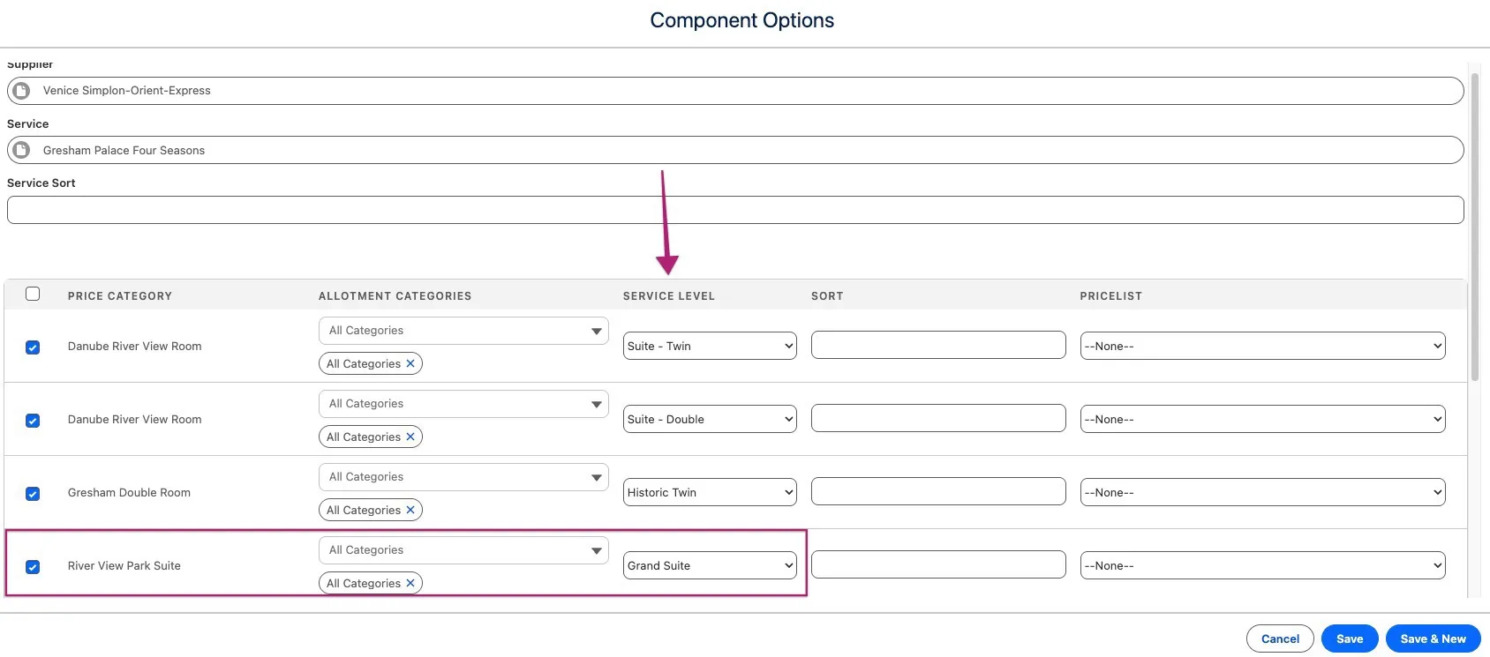The width and height of the screenshot is (1490, 657).
Task: Remove All Categories pill in second row
Action: coord(410,437)
